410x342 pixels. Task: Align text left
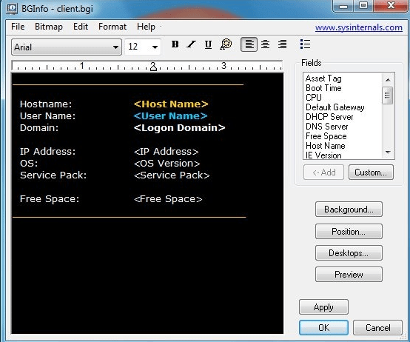249,44
